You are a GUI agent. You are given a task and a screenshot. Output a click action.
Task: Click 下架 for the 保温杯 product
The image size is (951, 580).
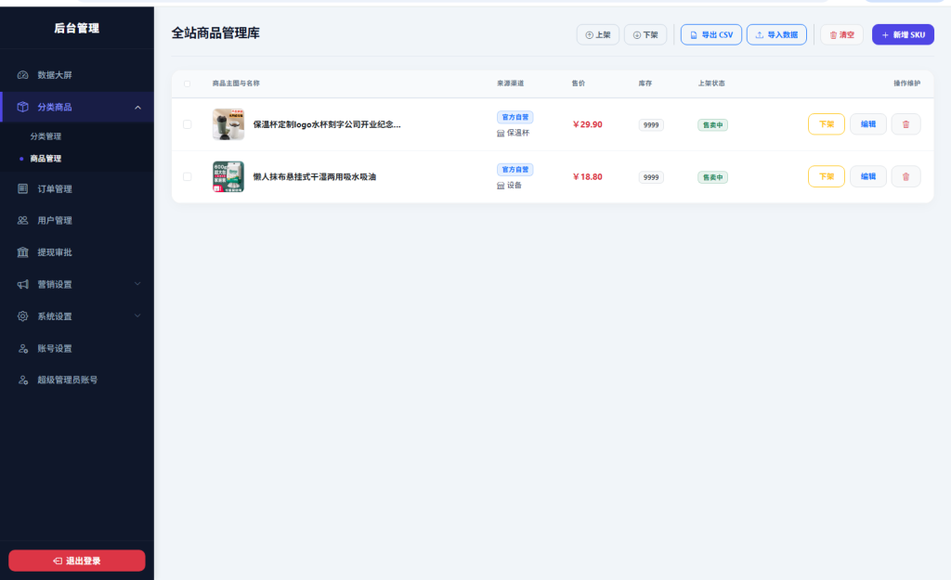[x=826, y=124]
